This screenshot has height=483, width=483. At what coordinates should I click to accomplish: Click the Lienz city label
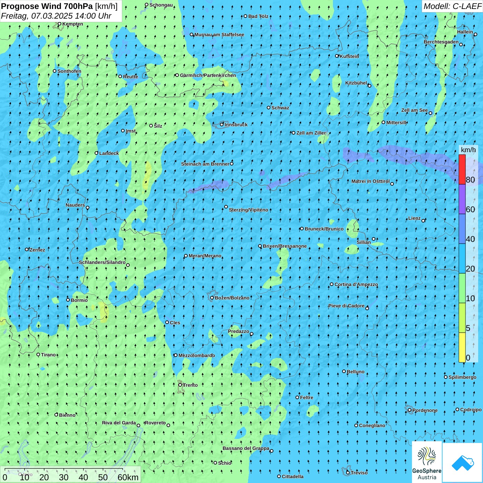pos(414,218)
